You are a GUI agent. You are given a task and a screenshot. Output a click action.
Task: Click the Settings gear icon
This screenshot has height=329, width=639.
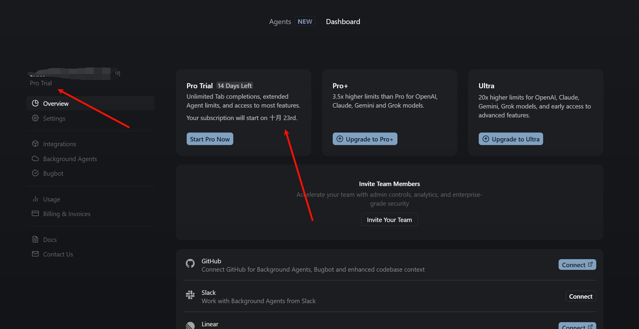(x=35, y=118)
